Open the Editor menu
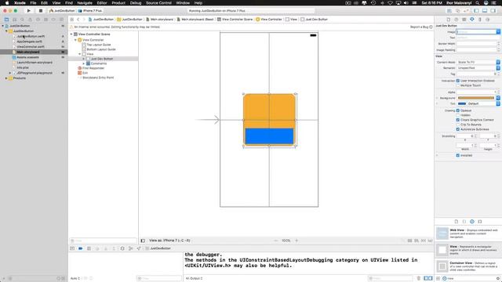Screen dimensions: 502x282 [x=102, y=3]
